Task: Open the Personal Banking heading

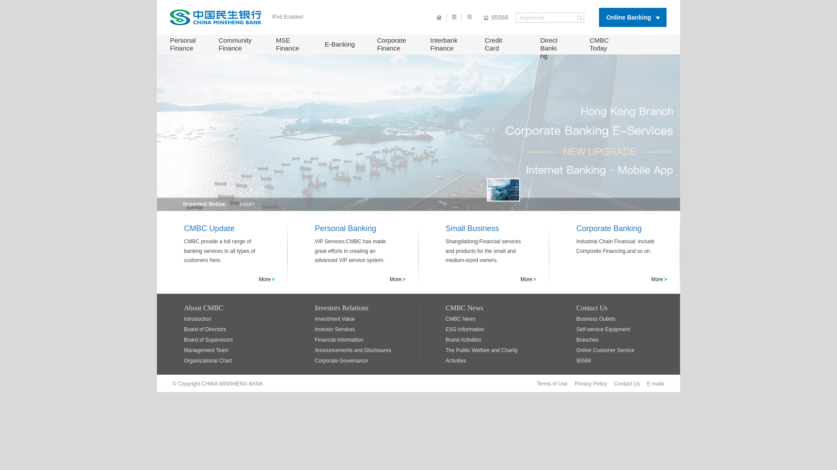Action: (345, 228)
